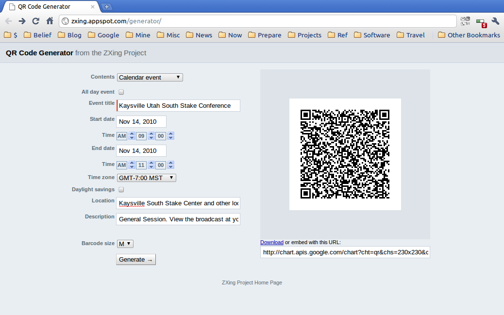
Task: Click the Description input field
Action: (178, 219)
